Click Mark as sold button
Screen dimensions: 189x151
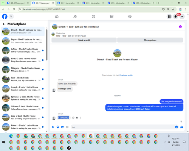click(84, 40)
